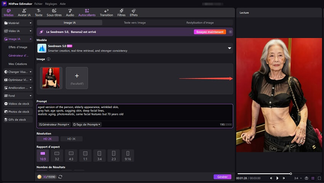This screenshot has width=324, height=183.
Task: Expand the Matériel sidebar section
Action: (18, 23)
